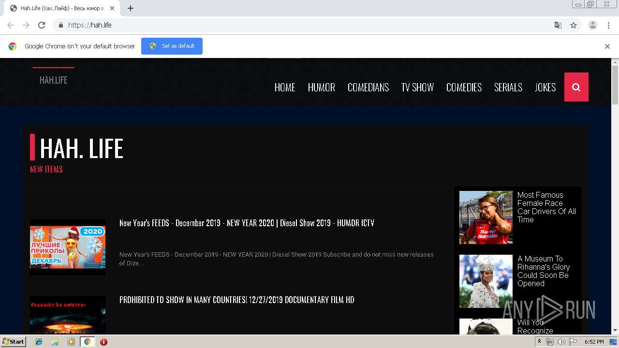
Task: Click scrollbar down arrow
Action: tap(615, 331)
